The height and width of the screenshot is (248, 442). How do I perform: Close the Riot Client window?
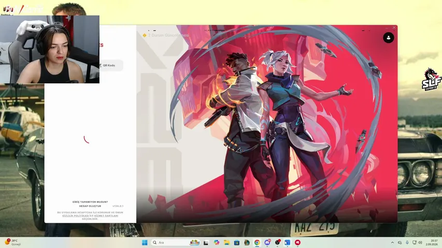(394, 27)
